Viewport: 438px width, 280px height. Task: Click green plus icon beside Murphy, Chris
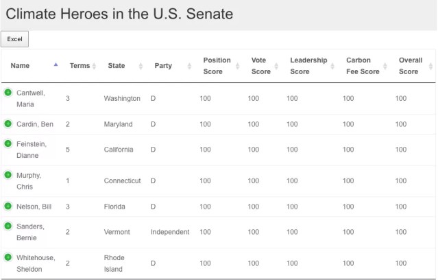(x=8, y=175)
